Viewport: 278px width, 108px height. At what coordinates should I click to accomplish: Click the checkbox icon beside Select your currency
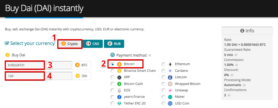pos(7,43)
